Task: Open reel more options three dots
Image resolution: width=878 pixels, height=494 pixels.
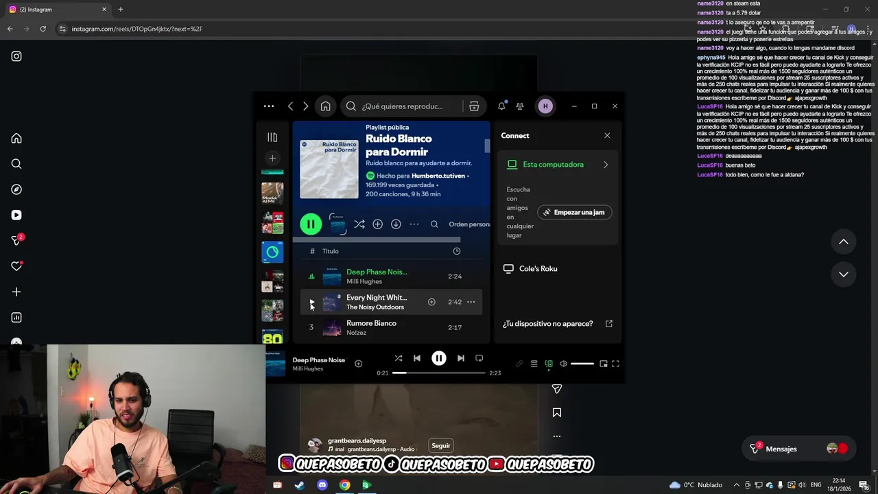Action: (x=557, y=436)
